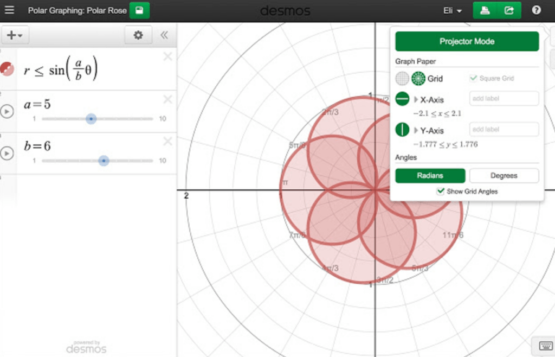The height and width of the screenshot is (357, 555).
Task: Delete the r ≤ sin expression
Action: (168, 56)
